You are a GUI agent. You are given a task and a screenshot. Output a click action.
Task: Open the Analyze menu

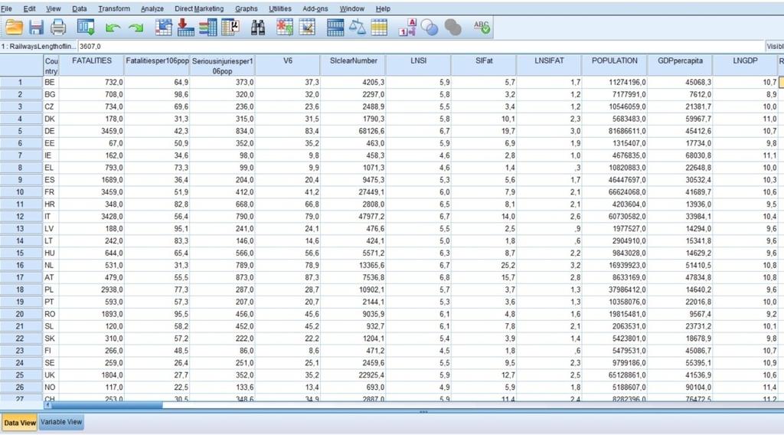tap(152, 8)
